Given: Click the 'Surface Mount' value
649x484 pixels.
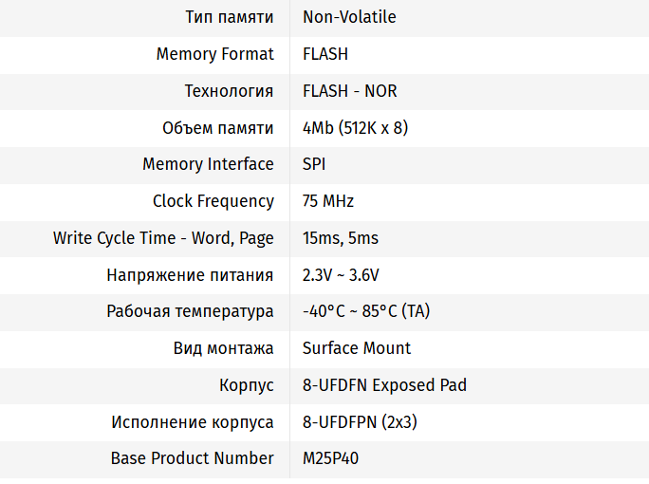Looking at the screenshot, I should [x=357, y=348].
